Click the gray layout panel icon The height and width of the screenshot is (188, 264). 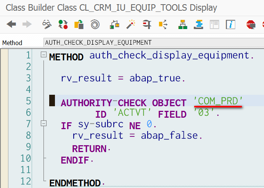[x=214, y=24]
